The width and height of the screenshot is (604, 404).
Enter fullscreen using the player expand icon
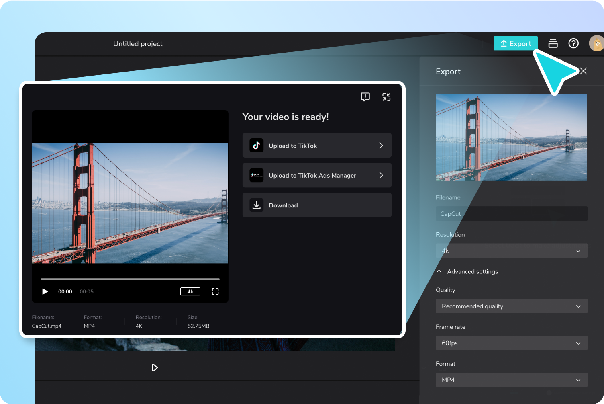pyautogui.click(x=215, y=291)
